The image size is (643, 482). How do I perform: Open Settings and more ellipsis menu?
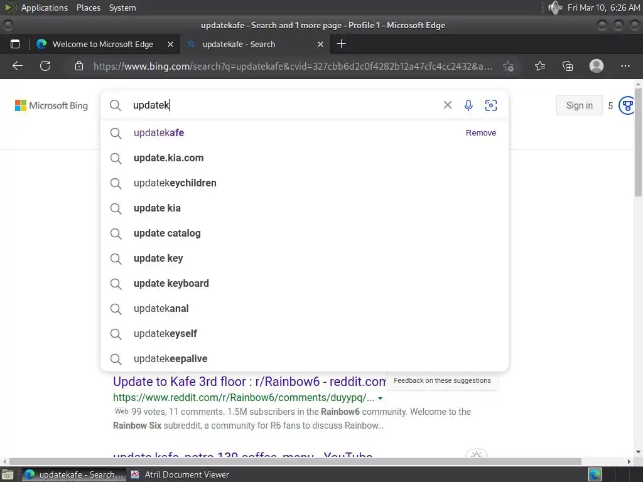tap(625, 66)
